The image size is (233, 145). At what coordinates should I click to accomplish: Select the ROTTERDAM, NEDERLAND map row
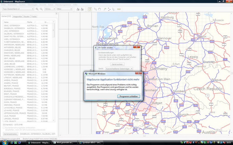click(27, 75)
